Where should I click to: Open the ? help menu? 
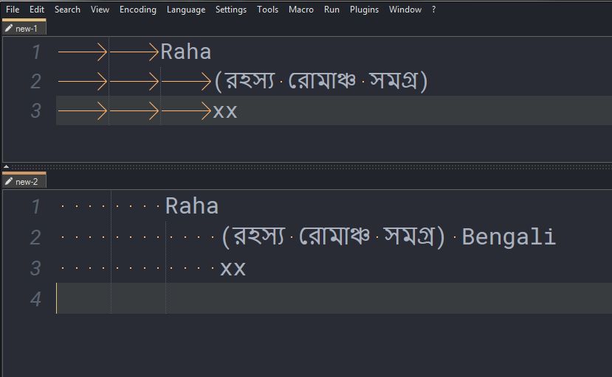(433, 10)
